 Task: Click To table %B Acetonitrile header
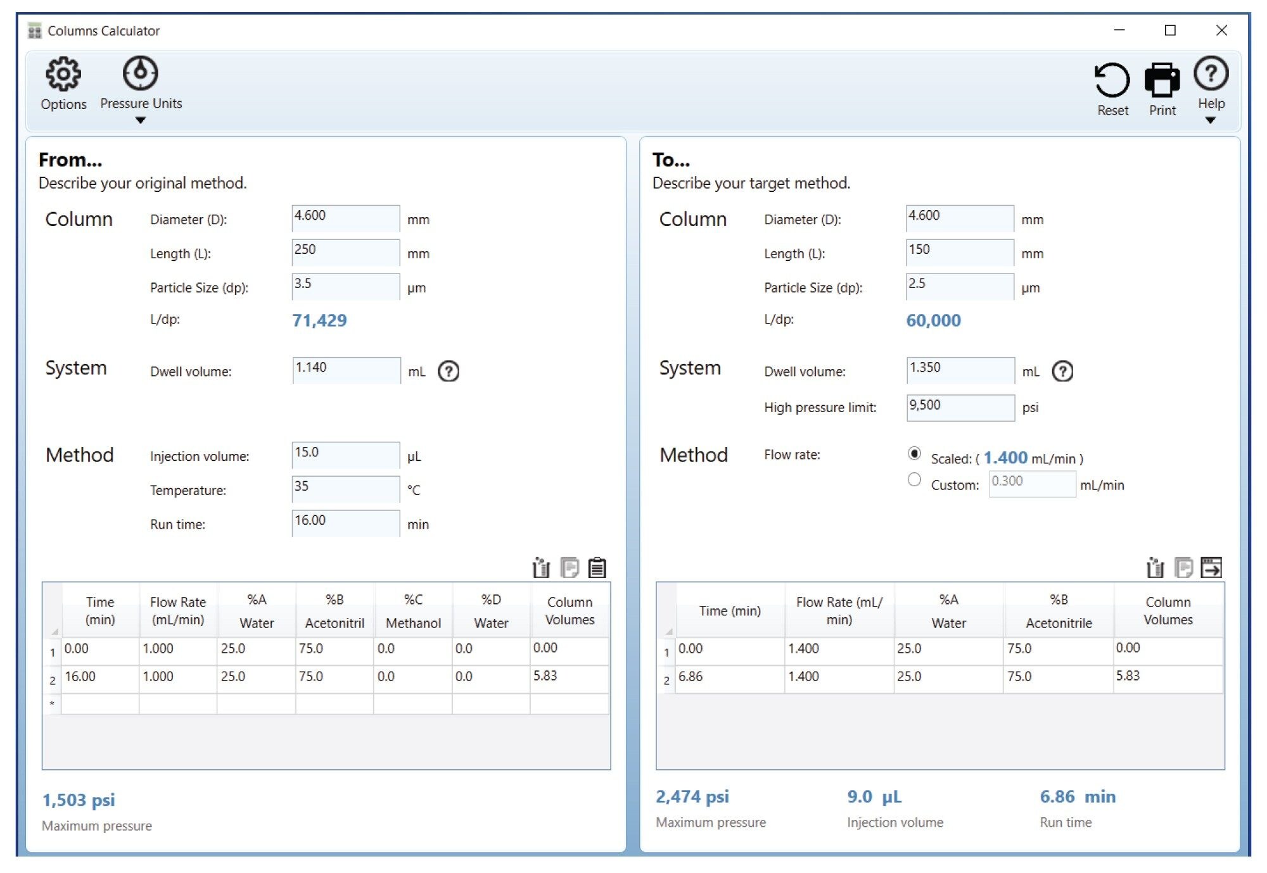tap(1059, 610)
